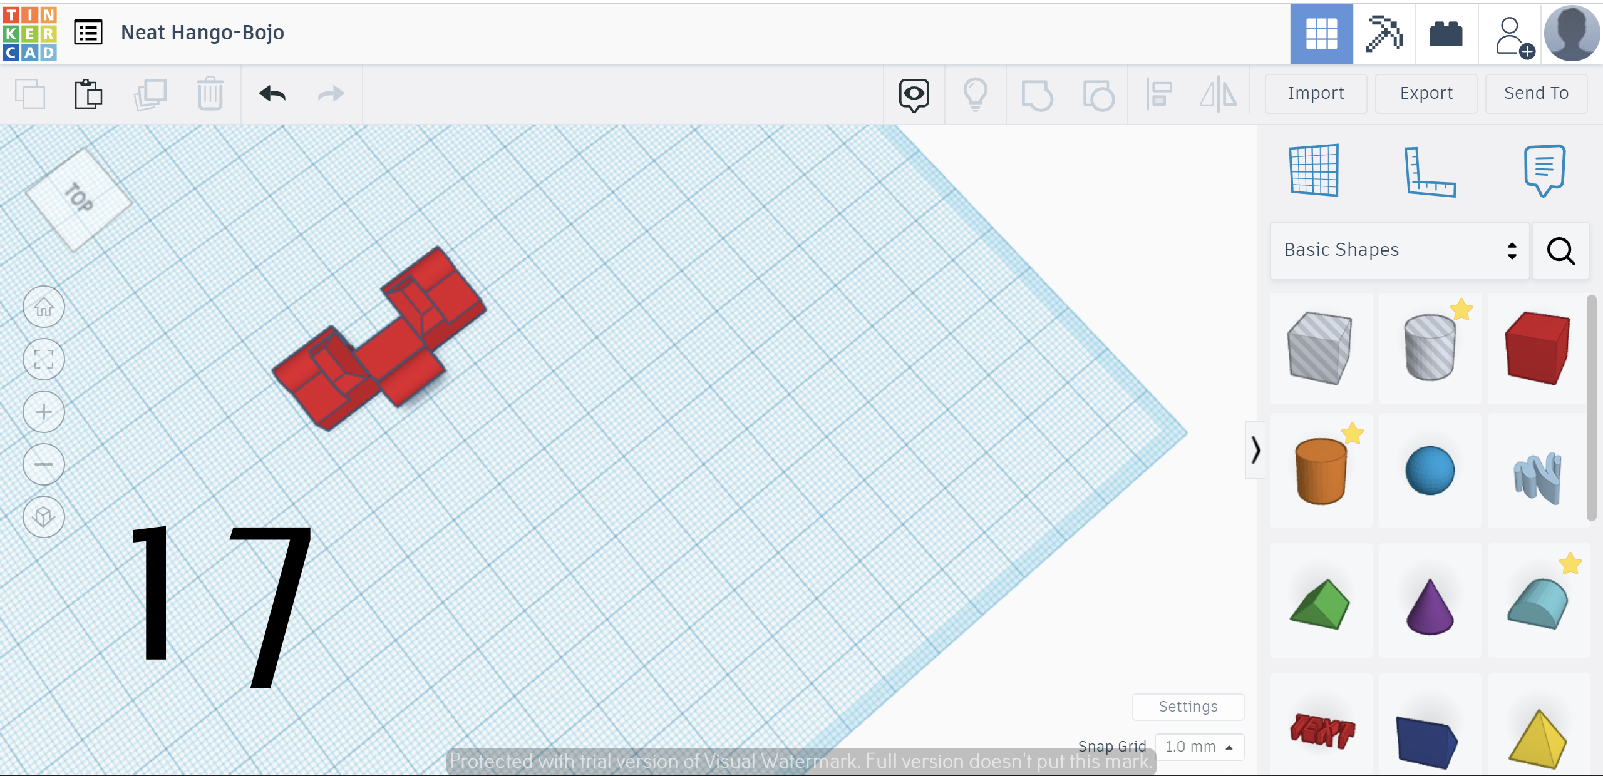Click the Undo arrow button

pyautogui.click(x=272, y=93)
